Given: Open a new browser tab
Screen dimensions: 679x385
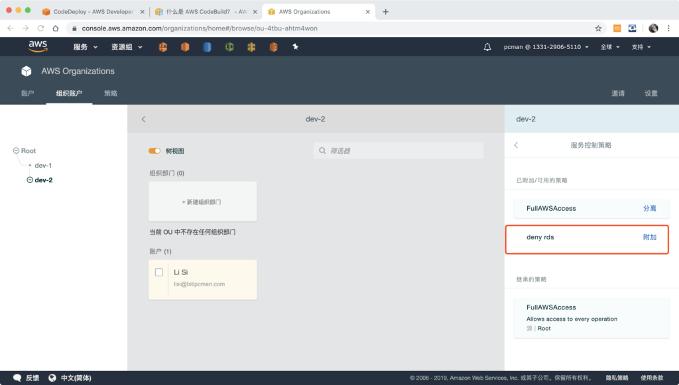Looking at the screenshot, I should click(x=385, y=12).
